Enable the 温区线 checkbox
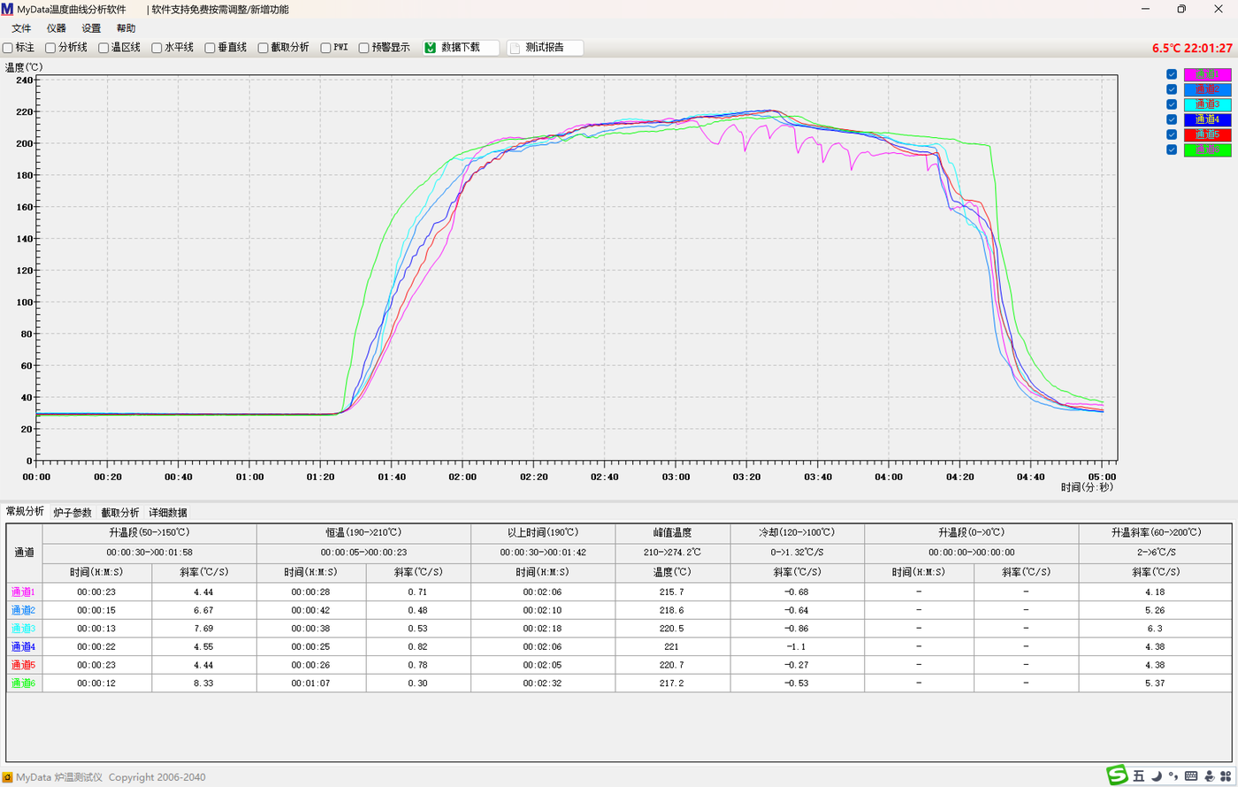Screen dimensions: 1238x787 103,48
